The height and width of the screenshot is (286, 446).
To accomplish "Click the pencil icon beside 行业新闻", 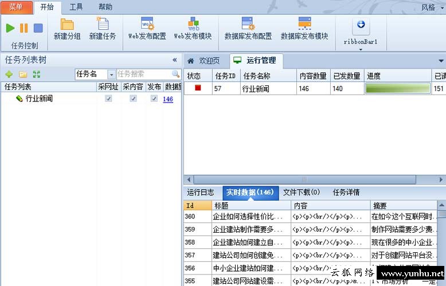I will pos(19,99).
